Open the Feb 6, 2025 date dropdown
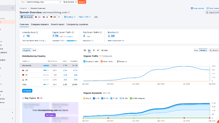219x123 pixels. 85,17
